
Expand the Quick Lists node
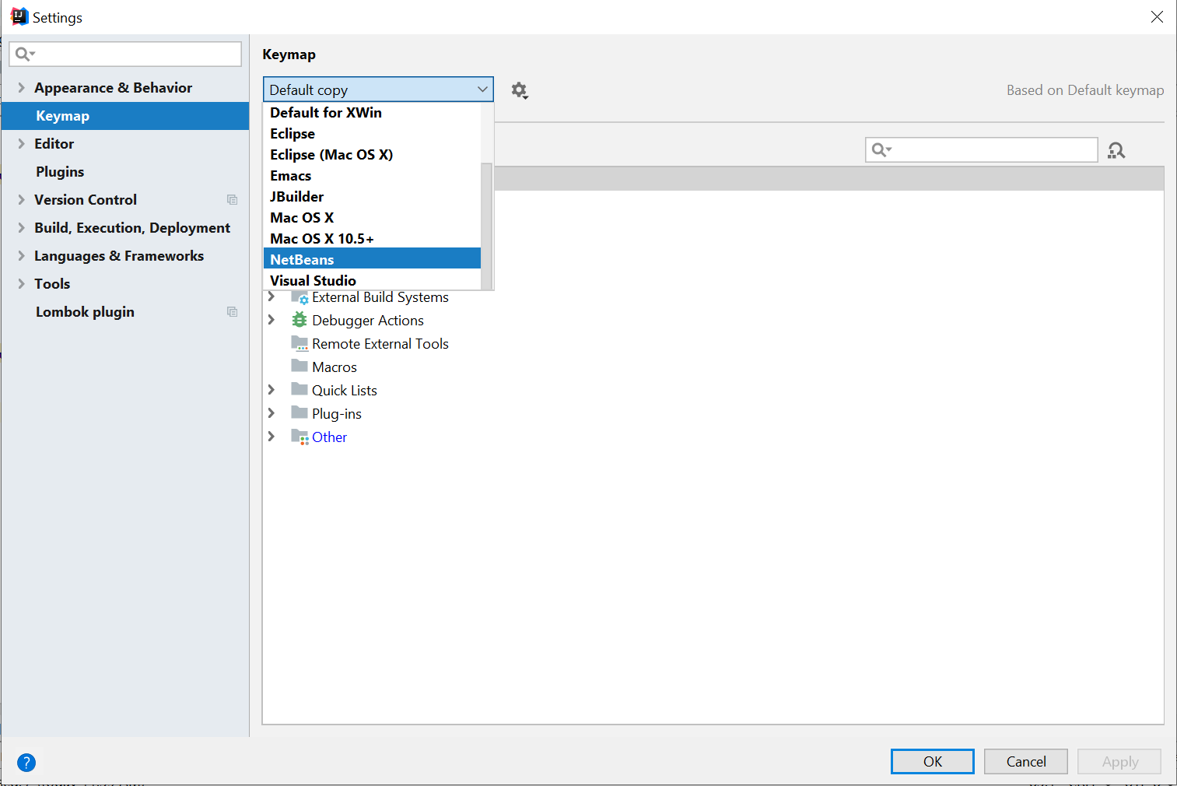[x=271, y=390]
